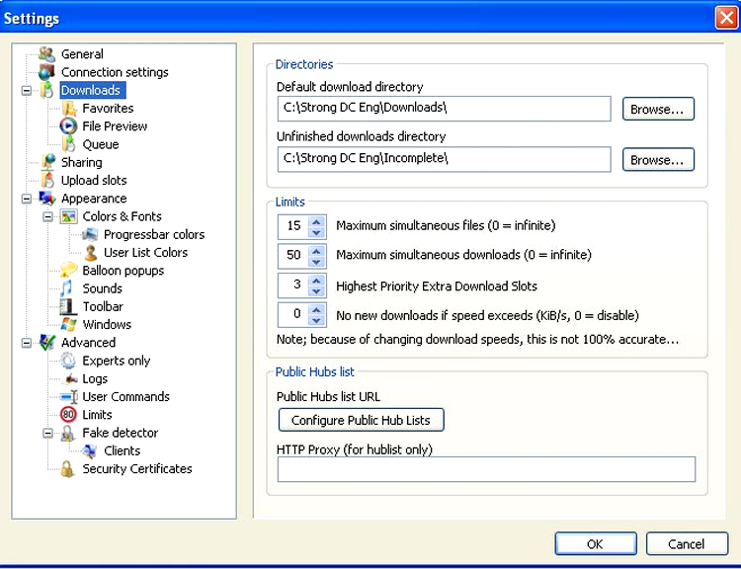Open Configure Public Hub Lists
This screenshot has width=741, height=569.
[361, 420]
